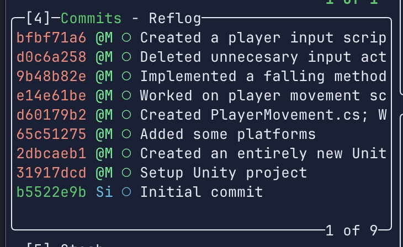Viewport: 403px width, 247px height.
Task: Switch to the Commits tab
Action: [x=91, y=18]
